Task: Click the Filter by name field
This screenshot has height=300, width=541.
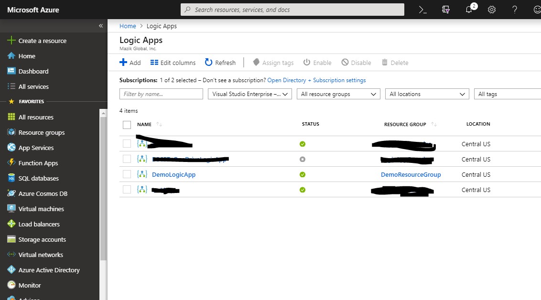Action: (x=161, y=94)
